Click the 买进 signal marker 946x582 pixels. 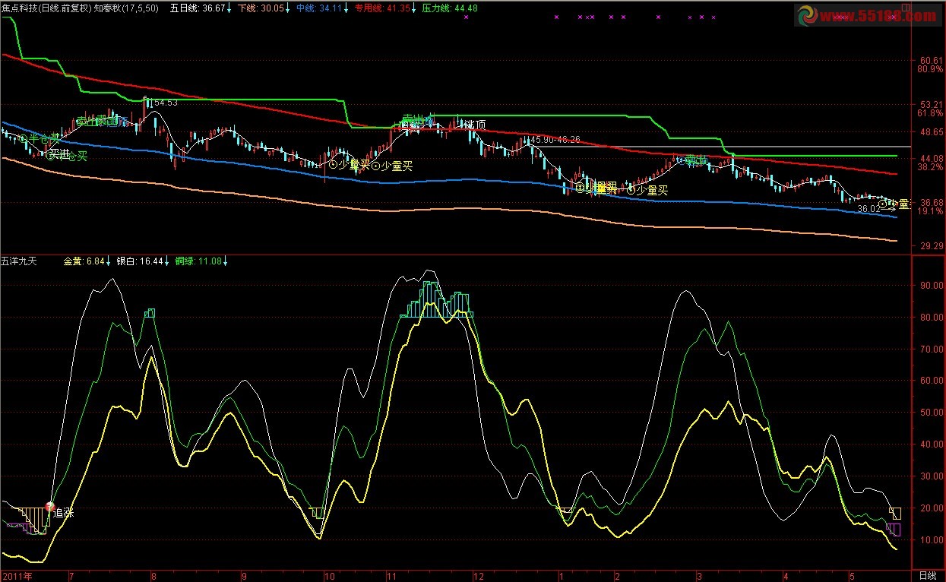click(59, 154)
